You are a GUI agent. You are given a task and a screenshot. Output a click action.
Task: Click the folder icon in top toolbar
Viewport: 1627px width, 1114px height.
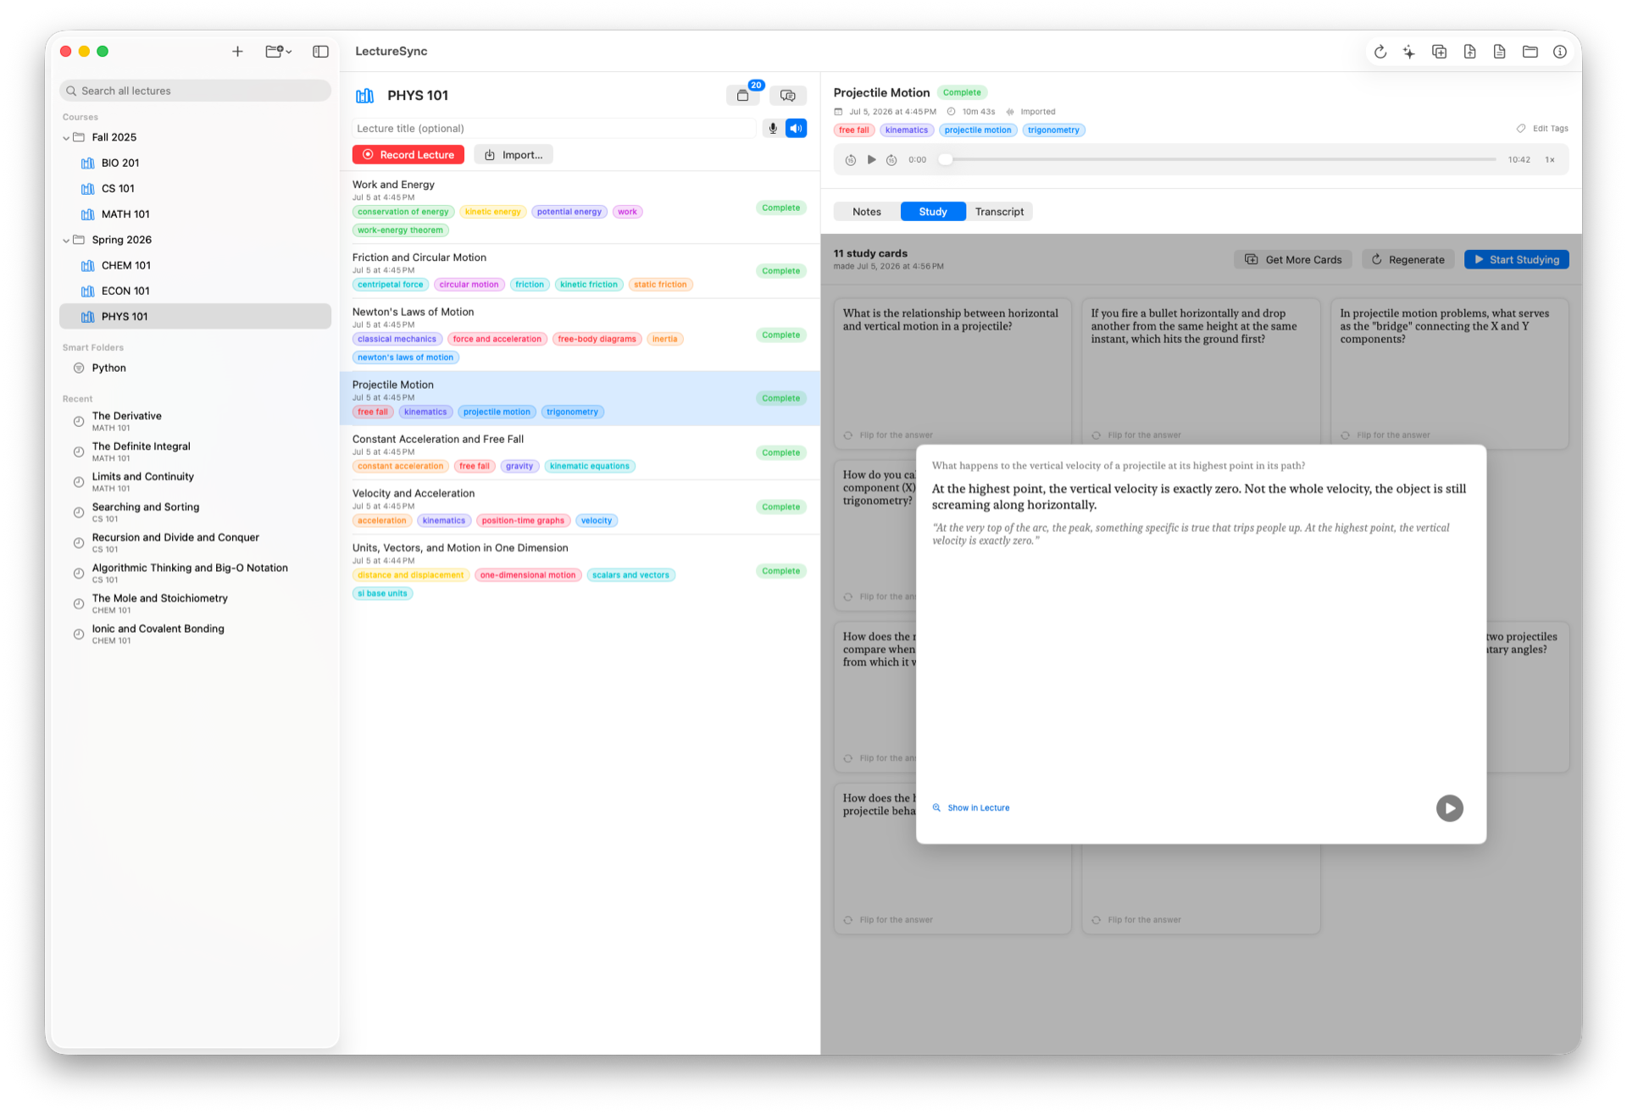tap(1530, 52)
